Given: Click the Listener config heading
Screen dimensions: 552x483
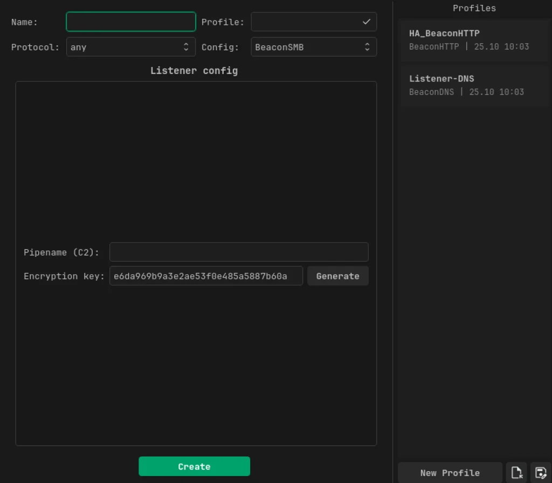Looking at the screenshot, I should (194, 71).
